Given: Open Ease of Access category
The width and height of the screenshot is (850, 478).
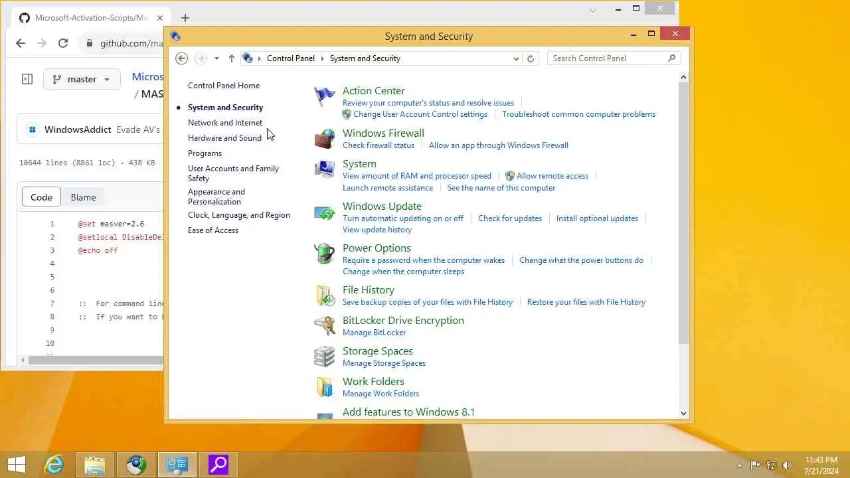Looking at the screenshot, I should [213, 230].
